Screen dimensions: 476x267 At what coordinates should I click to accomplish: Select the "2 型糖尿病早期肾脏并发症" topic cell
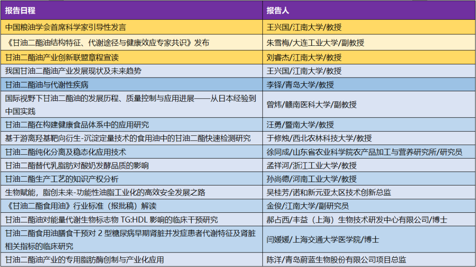tap(131, 239)
